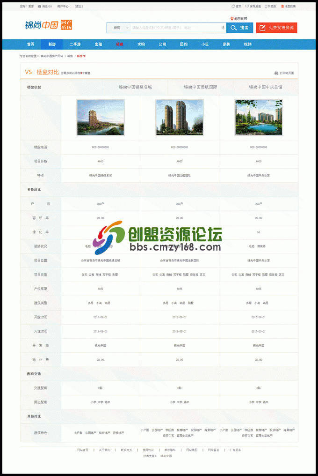Click the 楼盘电话 row label

click(x=41, y=147)
